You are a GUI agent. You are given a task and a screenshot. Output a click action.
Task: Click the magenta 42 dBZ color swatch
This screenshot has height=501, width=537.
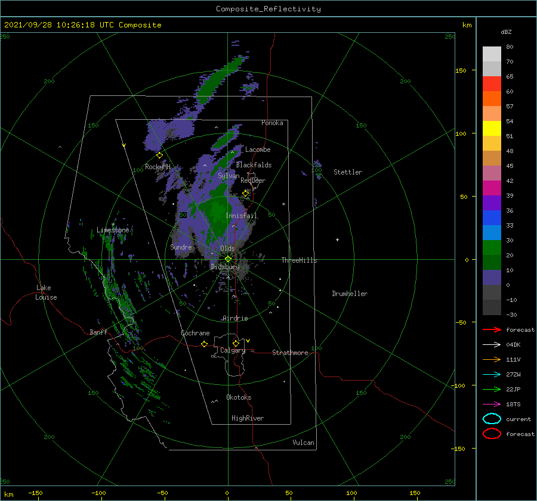(x=492, y=188)
